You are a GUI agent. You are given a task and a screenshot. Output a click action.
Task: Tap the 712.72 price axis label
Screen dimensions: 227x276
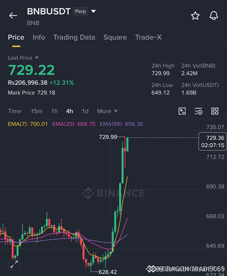(x=215, y=157)
